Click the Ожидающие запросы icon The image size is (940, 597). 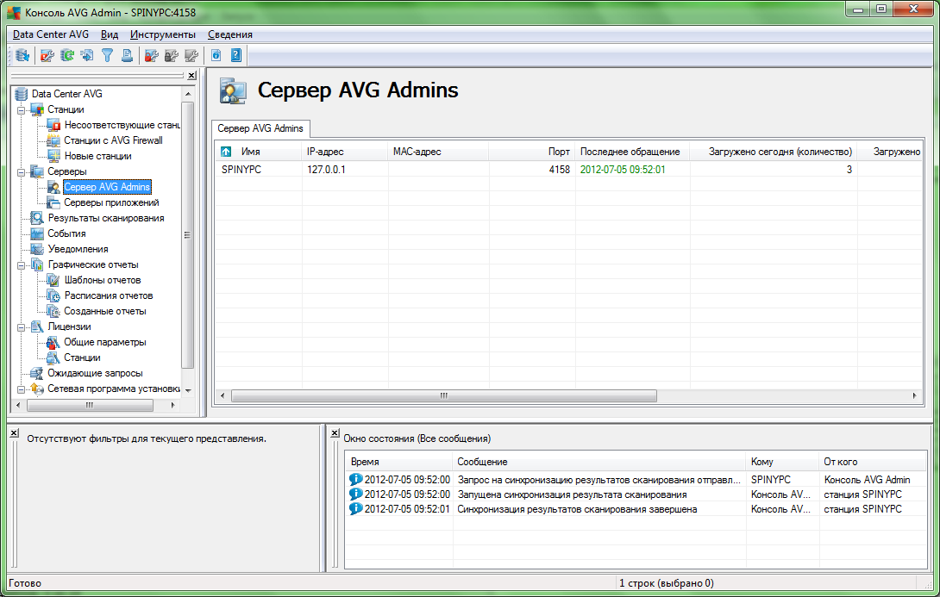click(x=37, y=373)
